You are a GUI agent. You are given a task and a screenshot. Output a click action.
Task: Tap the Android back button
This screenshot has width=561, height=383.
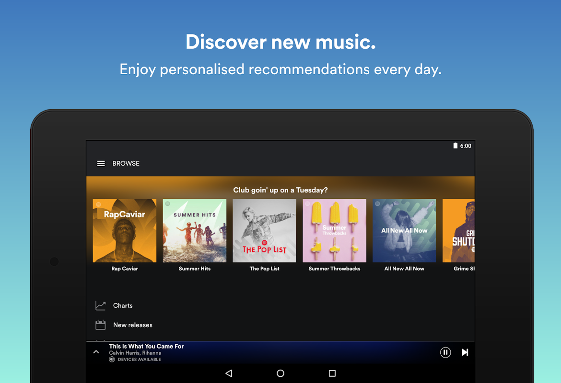(229, 373)
